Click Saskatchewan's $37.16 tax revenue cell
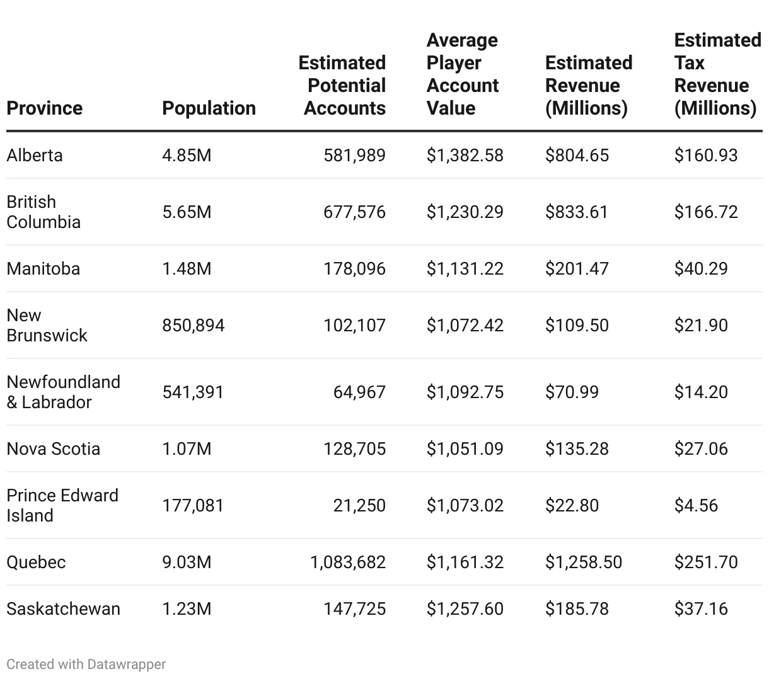The height and width of the screenshot is (679, 769). pyautogui.click(x=700, y=608)
